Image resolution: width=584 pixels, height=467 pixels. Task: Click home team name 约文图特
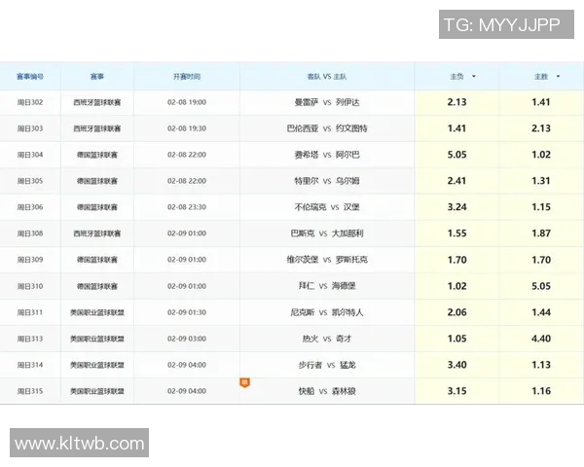click(351, 128)
